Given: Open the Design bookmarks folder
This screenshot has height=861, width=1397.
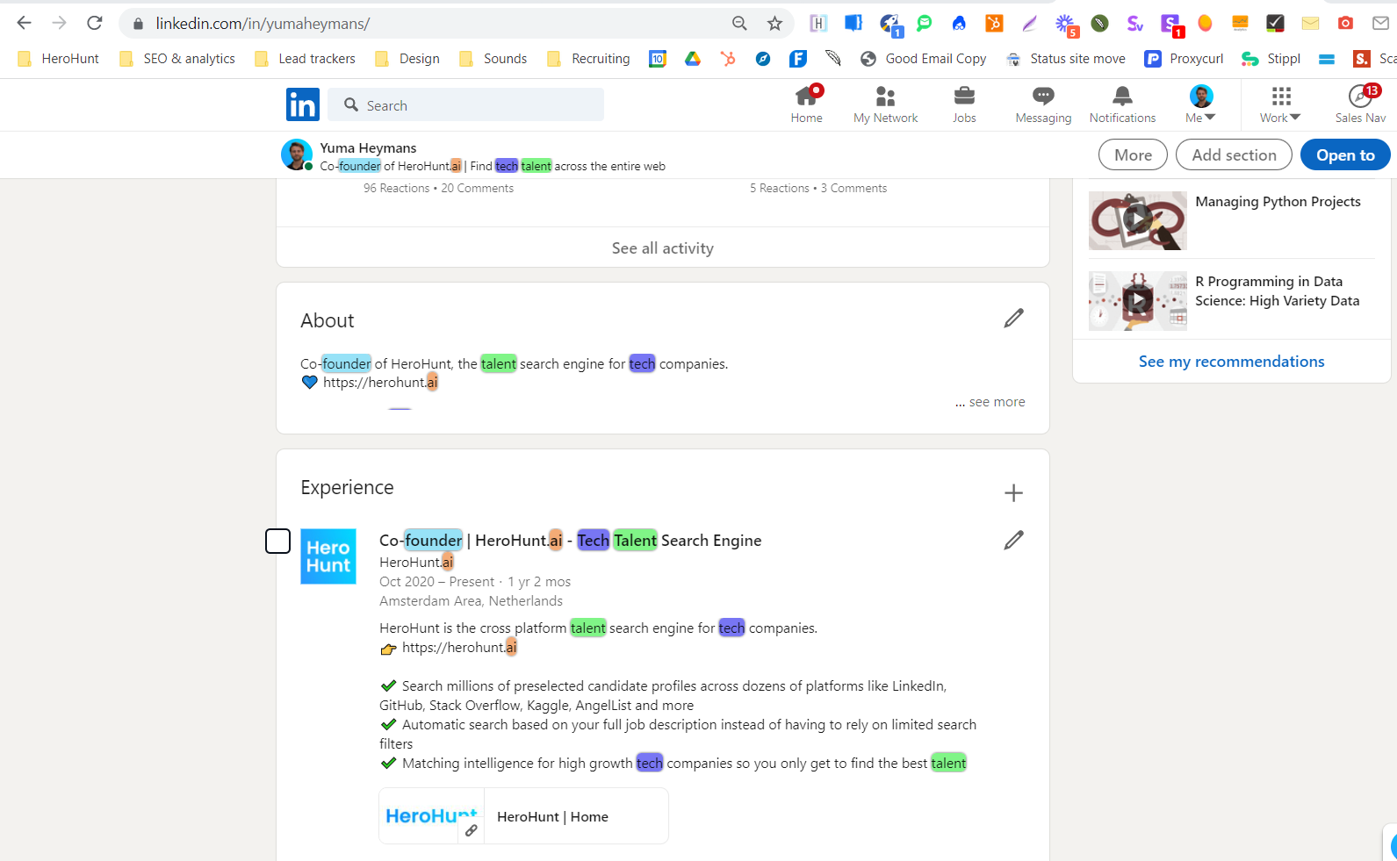Looking at the screenshot, I should [407, 59].
